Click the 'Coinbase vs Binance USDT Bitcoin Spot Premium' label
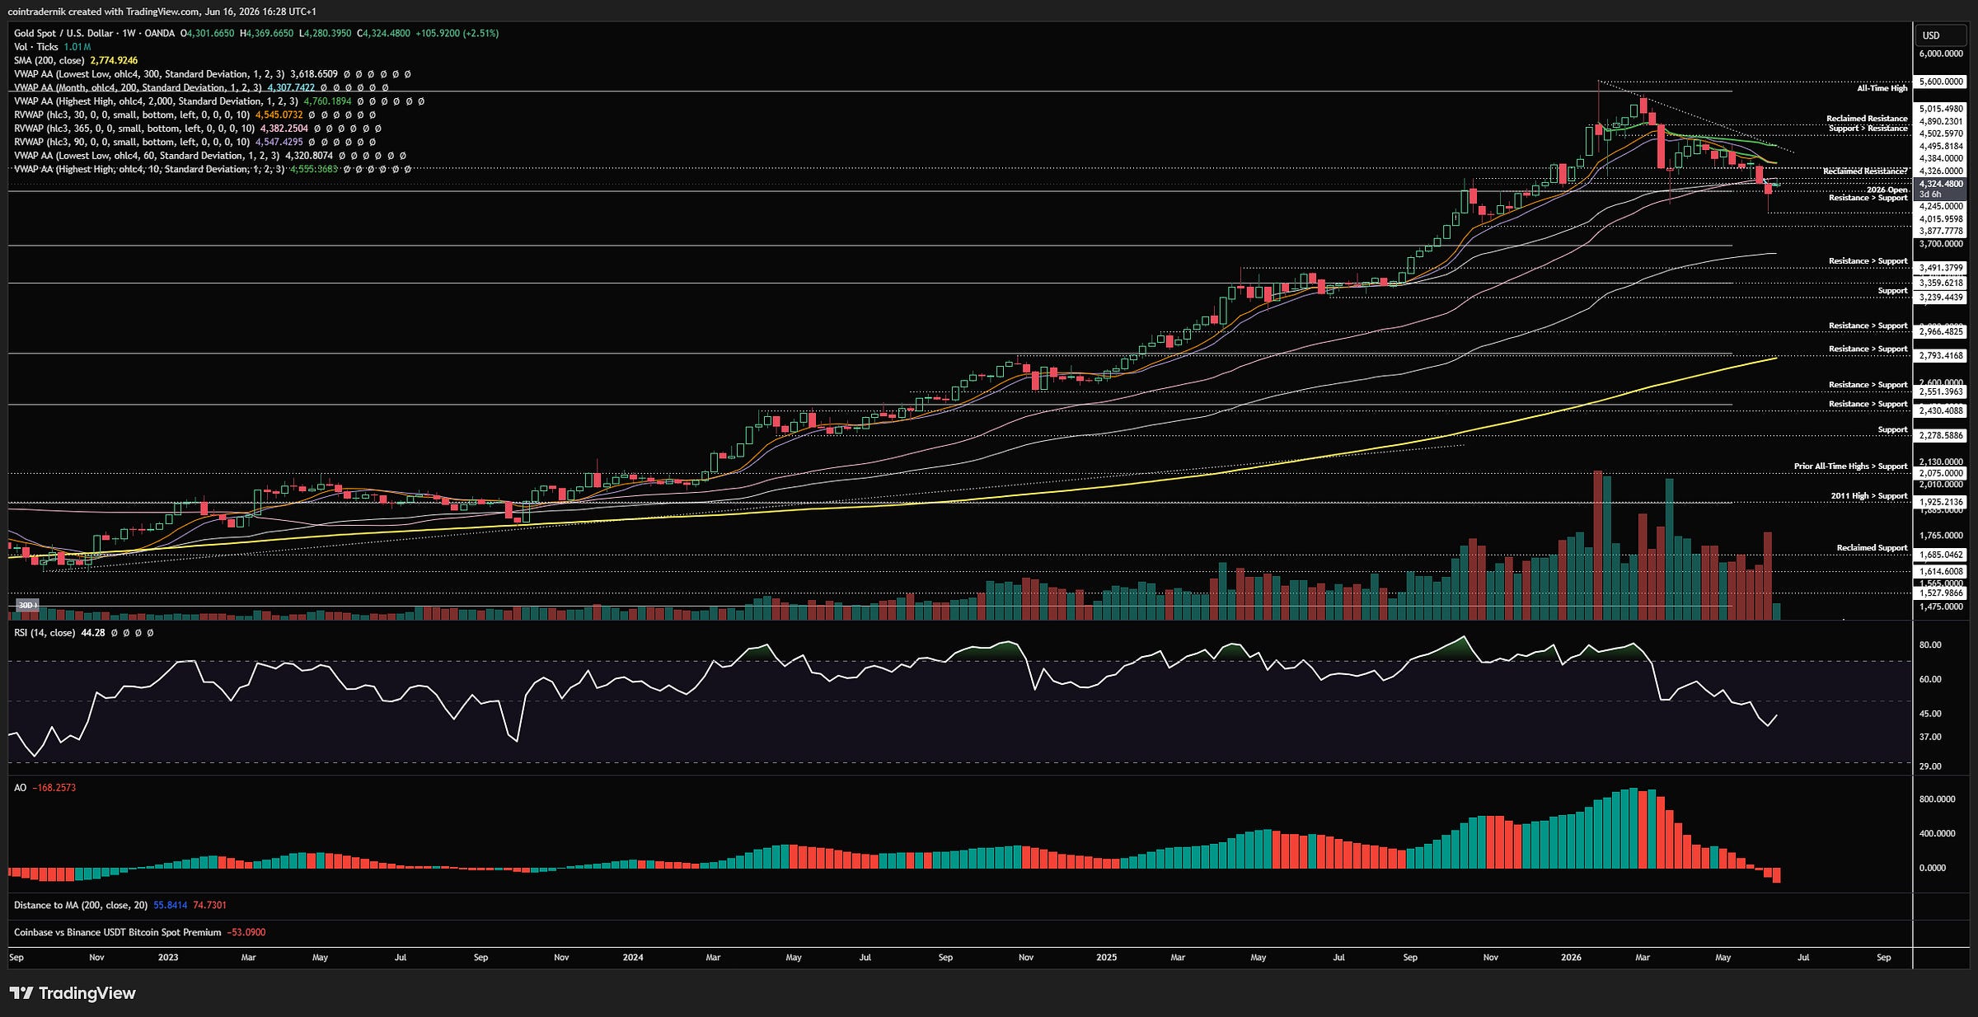1978x1017 pixels. click(118, 933)
